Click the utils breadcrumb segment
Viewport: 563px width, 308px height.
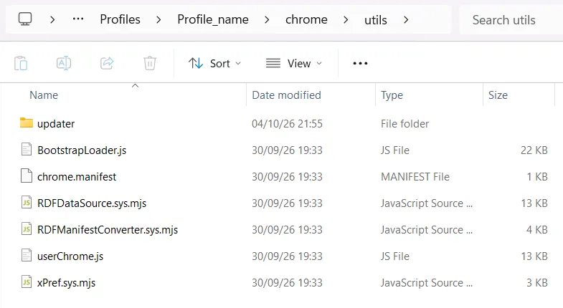pos(376,20)
